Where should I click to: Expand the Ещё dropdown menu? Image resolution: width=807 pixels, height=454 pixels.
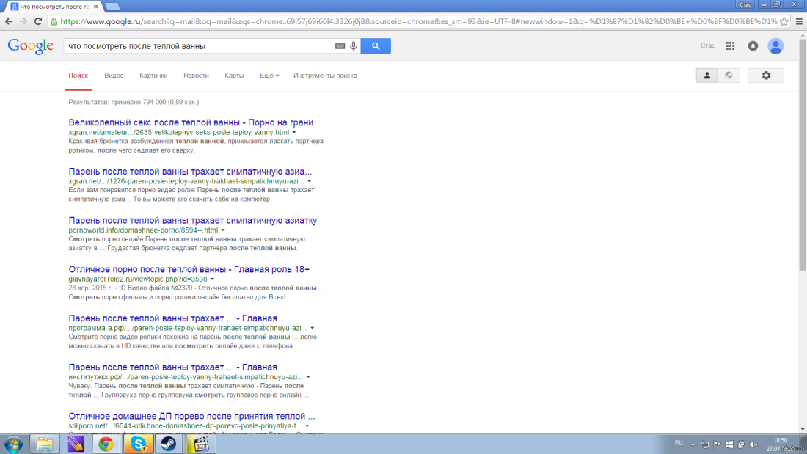click(269, 76)
